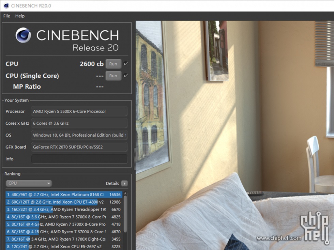Select ranking entry Intel Xeon Platinum 8168
This screenshot has height=250, width=334.
[x=64, y=194]
